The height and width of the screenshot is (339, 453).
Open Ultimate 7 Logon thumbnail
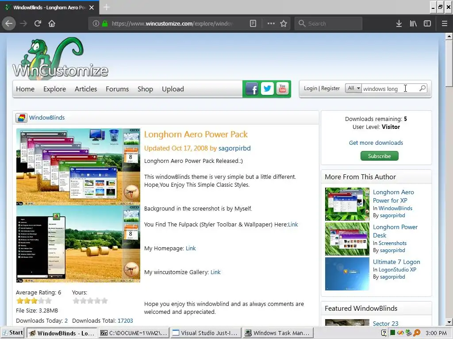point(347,274)
